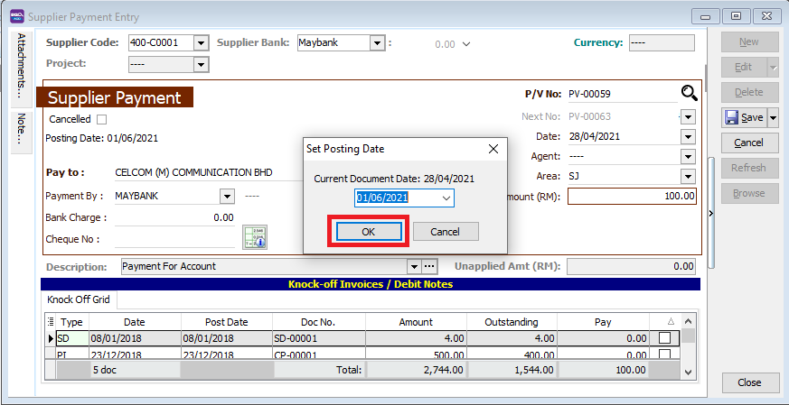Click the Bank Charge field
This screenshot has height=405, width=789.
click(174, 217)
